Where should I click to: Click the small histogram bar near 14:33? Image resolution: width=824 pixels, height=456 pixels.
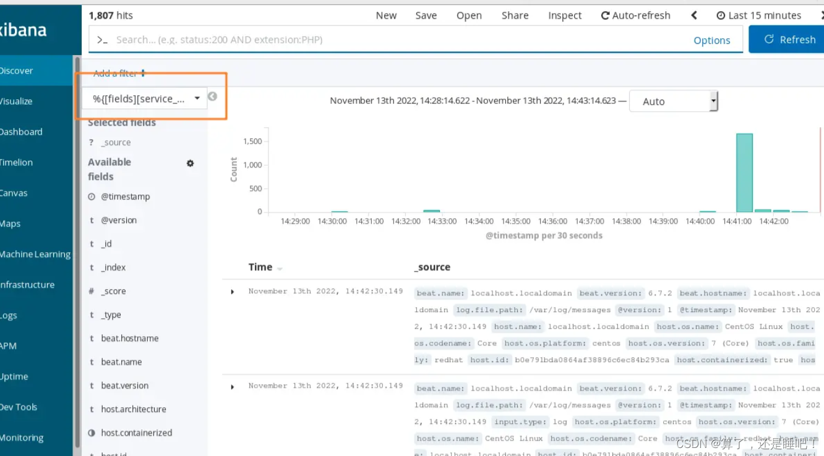[432, 211]
